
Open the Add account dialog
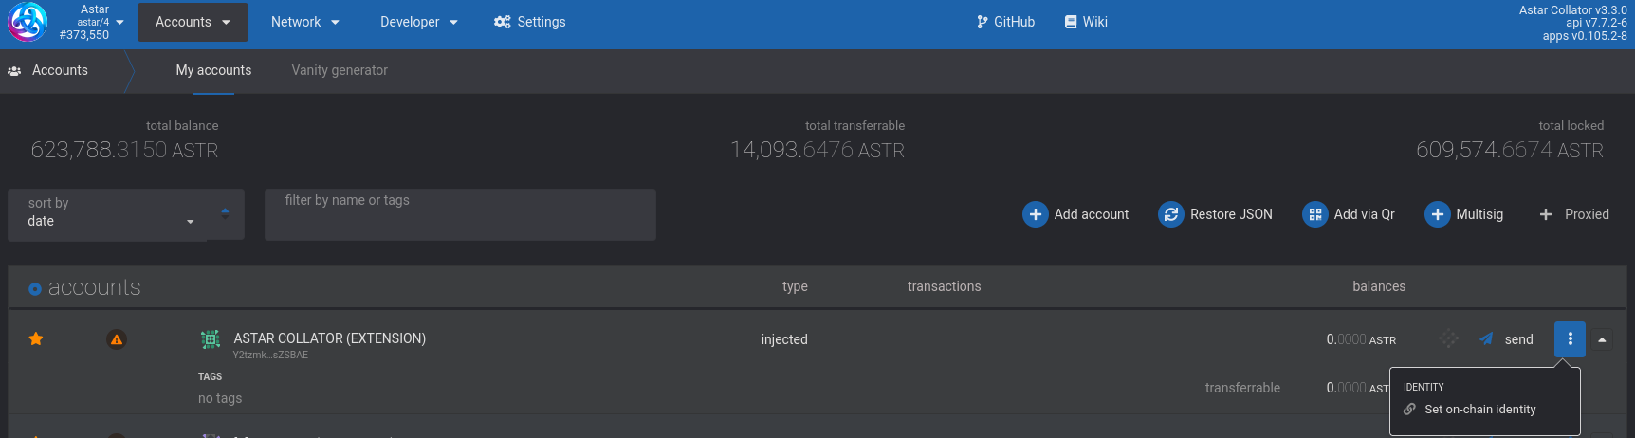[1075, 214]
